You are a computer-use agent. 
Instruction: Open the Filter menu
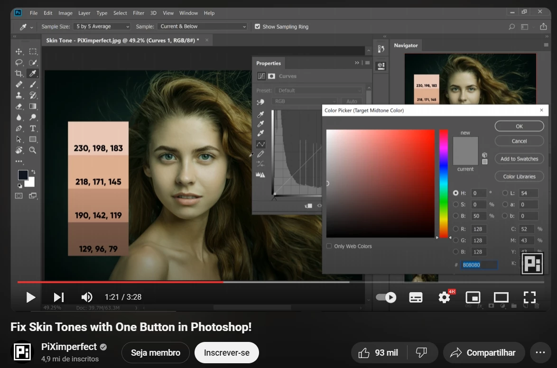tap(139, 13)
